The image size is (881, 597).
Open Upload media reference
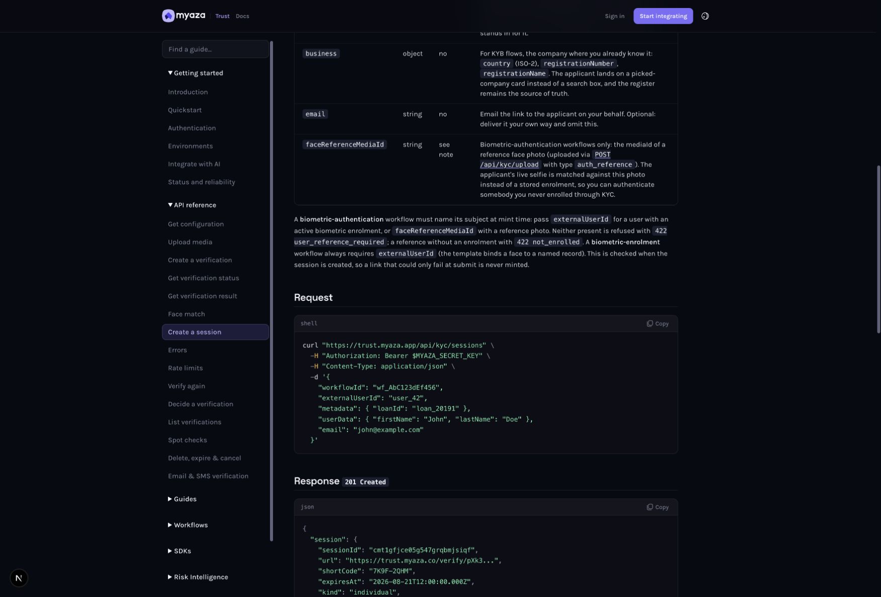coord(190,242)
